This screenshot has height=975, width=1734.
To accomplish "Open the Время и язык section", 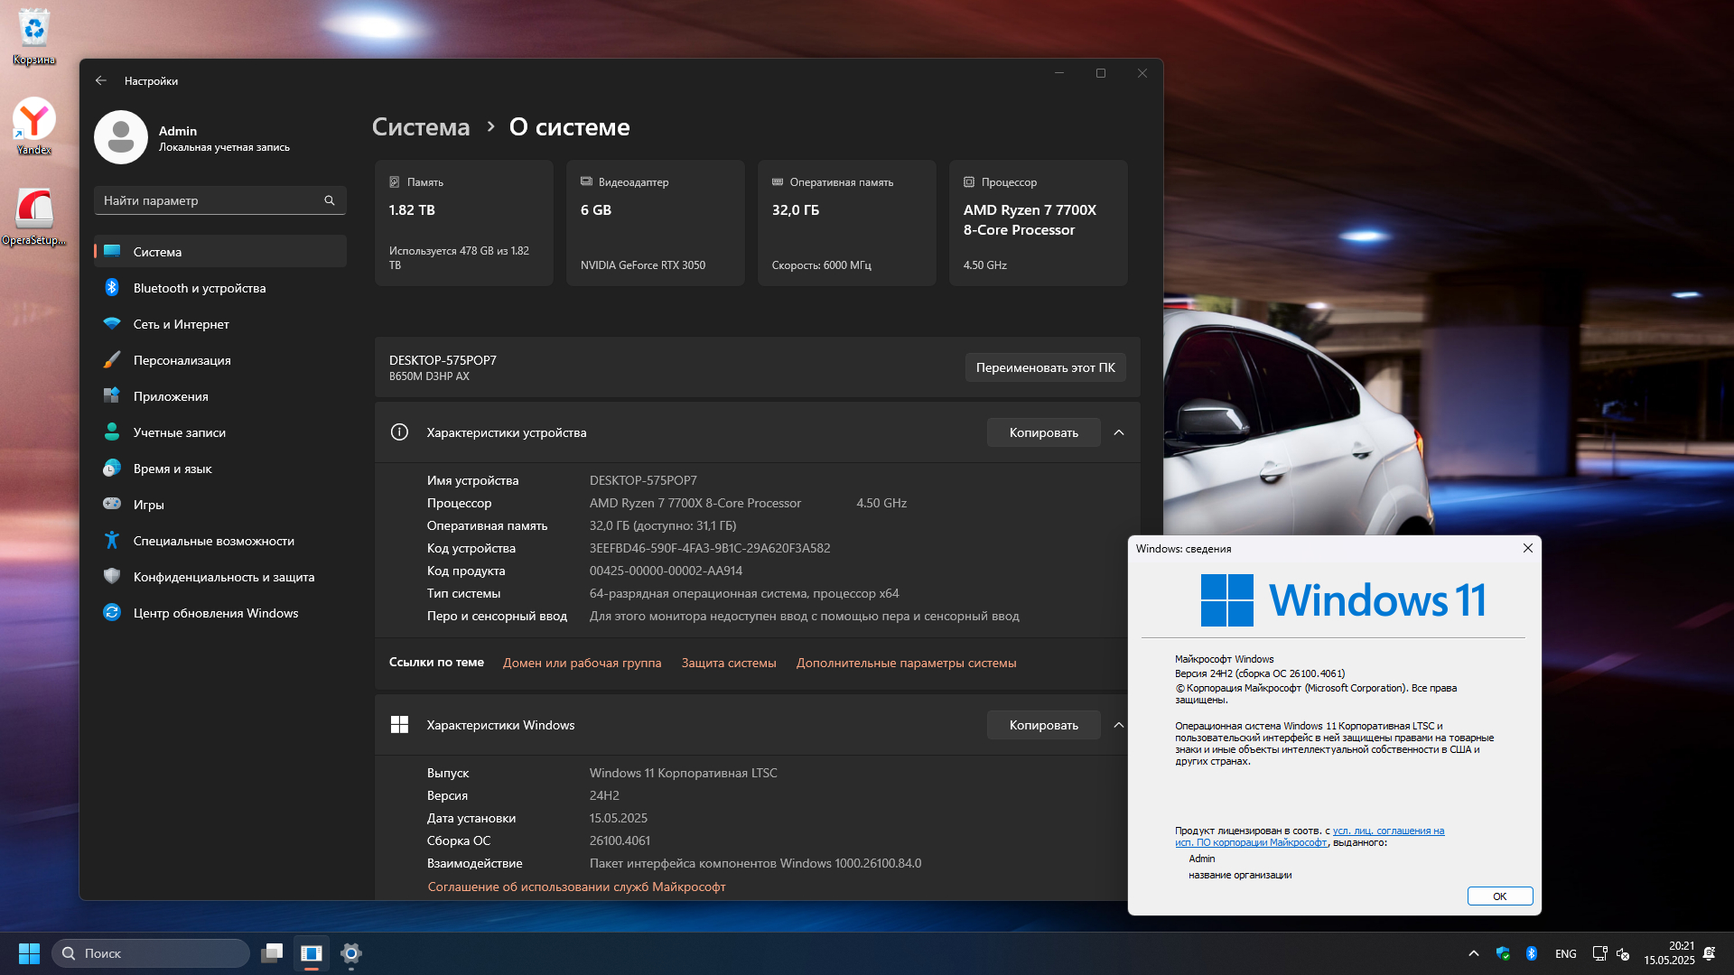I will [x=220, y=469].
